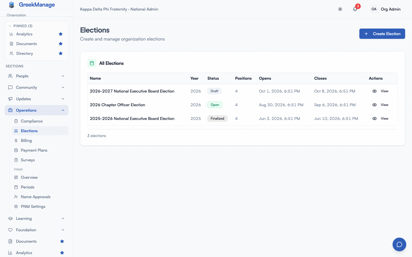Viewport: 412px width, 257px height.
Task: View the 2025-2026 National Executive Board Election
Action: [x=381, y=119]
